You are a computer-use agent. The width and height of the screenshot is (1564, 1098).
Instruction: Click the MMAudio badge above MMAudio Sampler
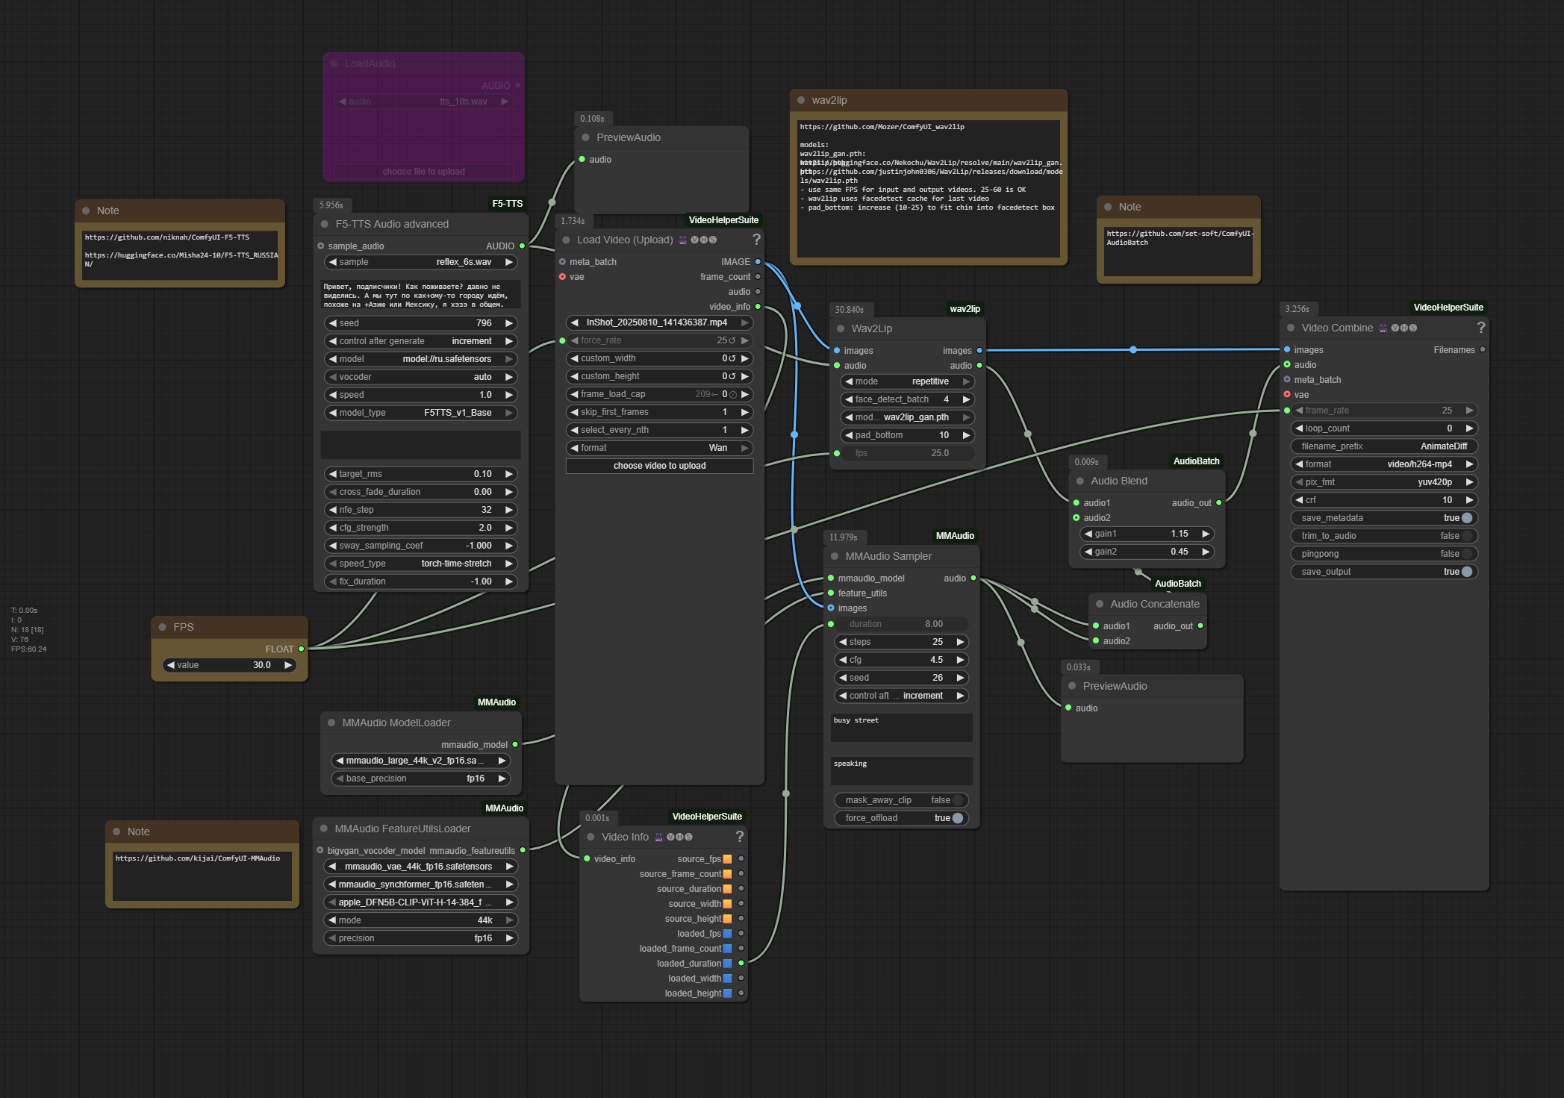954,536
